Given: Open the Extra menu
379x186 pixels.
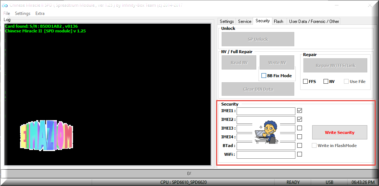Looking at the screenshot, I should (40, 13).
